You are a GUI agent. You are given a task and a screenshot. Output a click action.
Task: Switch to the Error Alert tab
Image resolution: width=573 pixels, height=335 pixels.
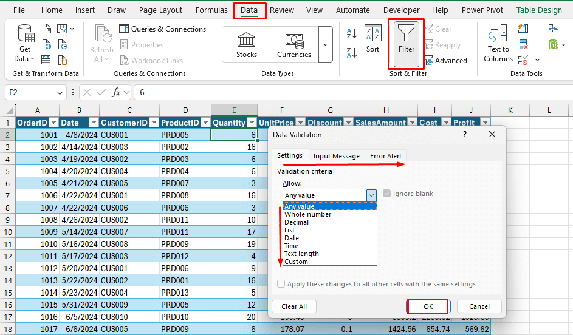(x=385, y=156)
